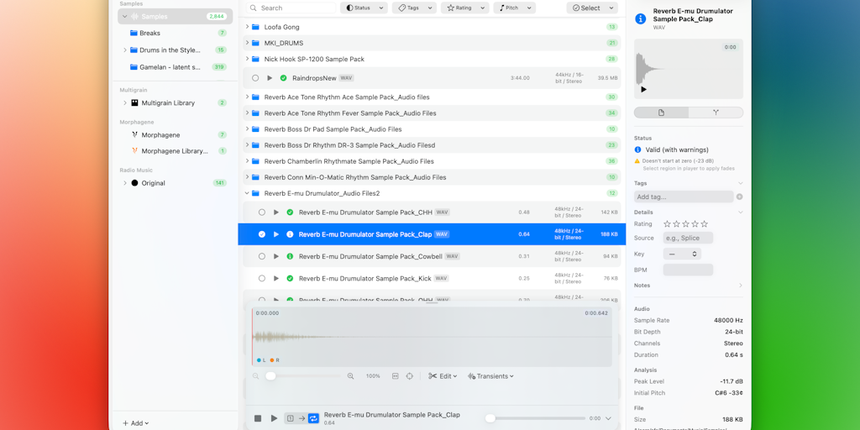The height and width of the screenshot is (430, 860).
Task: Click the add tag plus icon
Action: (x=739, y=197)
